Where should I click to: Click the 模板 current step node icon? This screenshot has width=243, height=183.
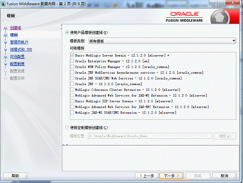coord(6,35)
